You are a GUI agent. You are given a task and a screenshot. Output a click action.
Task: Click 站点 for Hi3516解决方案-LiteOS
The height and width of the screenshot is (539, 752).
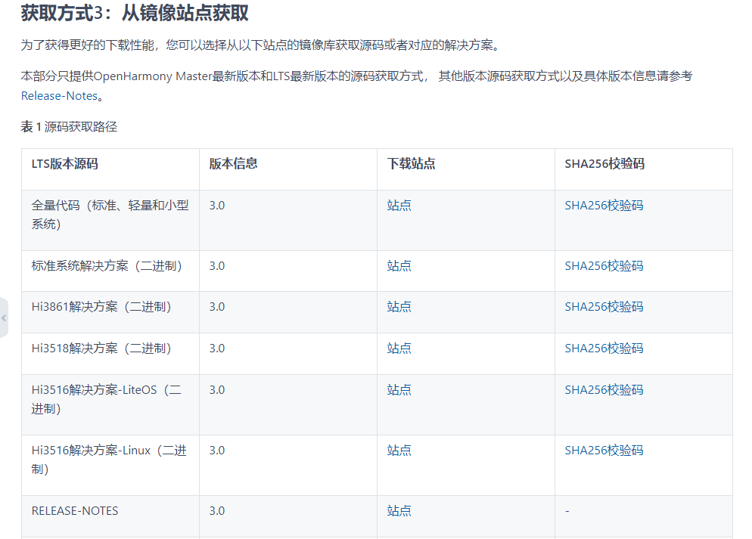pos(399,389)
